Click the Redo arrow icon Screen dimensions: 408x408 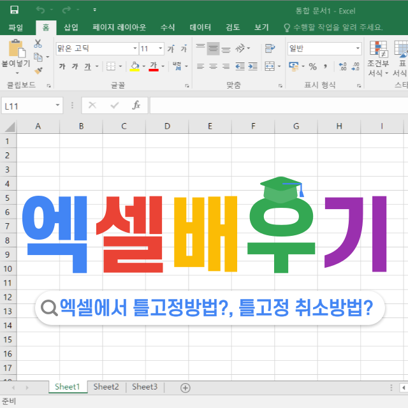(66, 10)
